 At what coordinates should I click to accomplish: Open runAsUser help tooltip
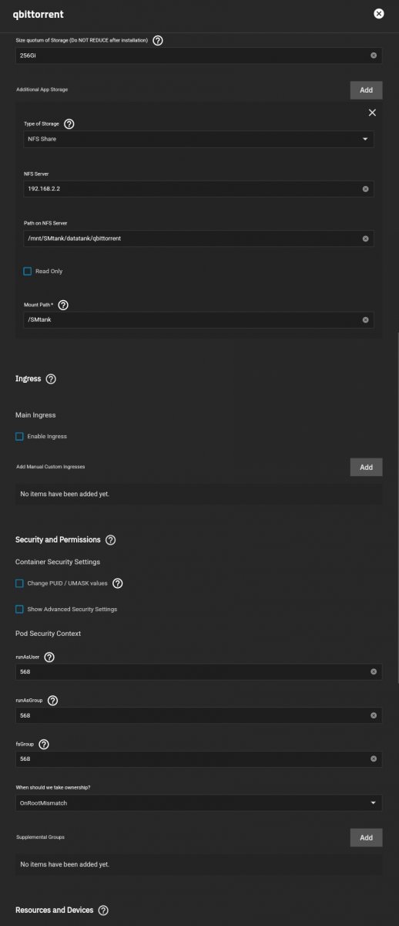point(49,657)
